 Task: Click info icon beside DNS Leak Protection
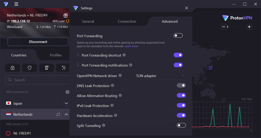coord(112,85)
